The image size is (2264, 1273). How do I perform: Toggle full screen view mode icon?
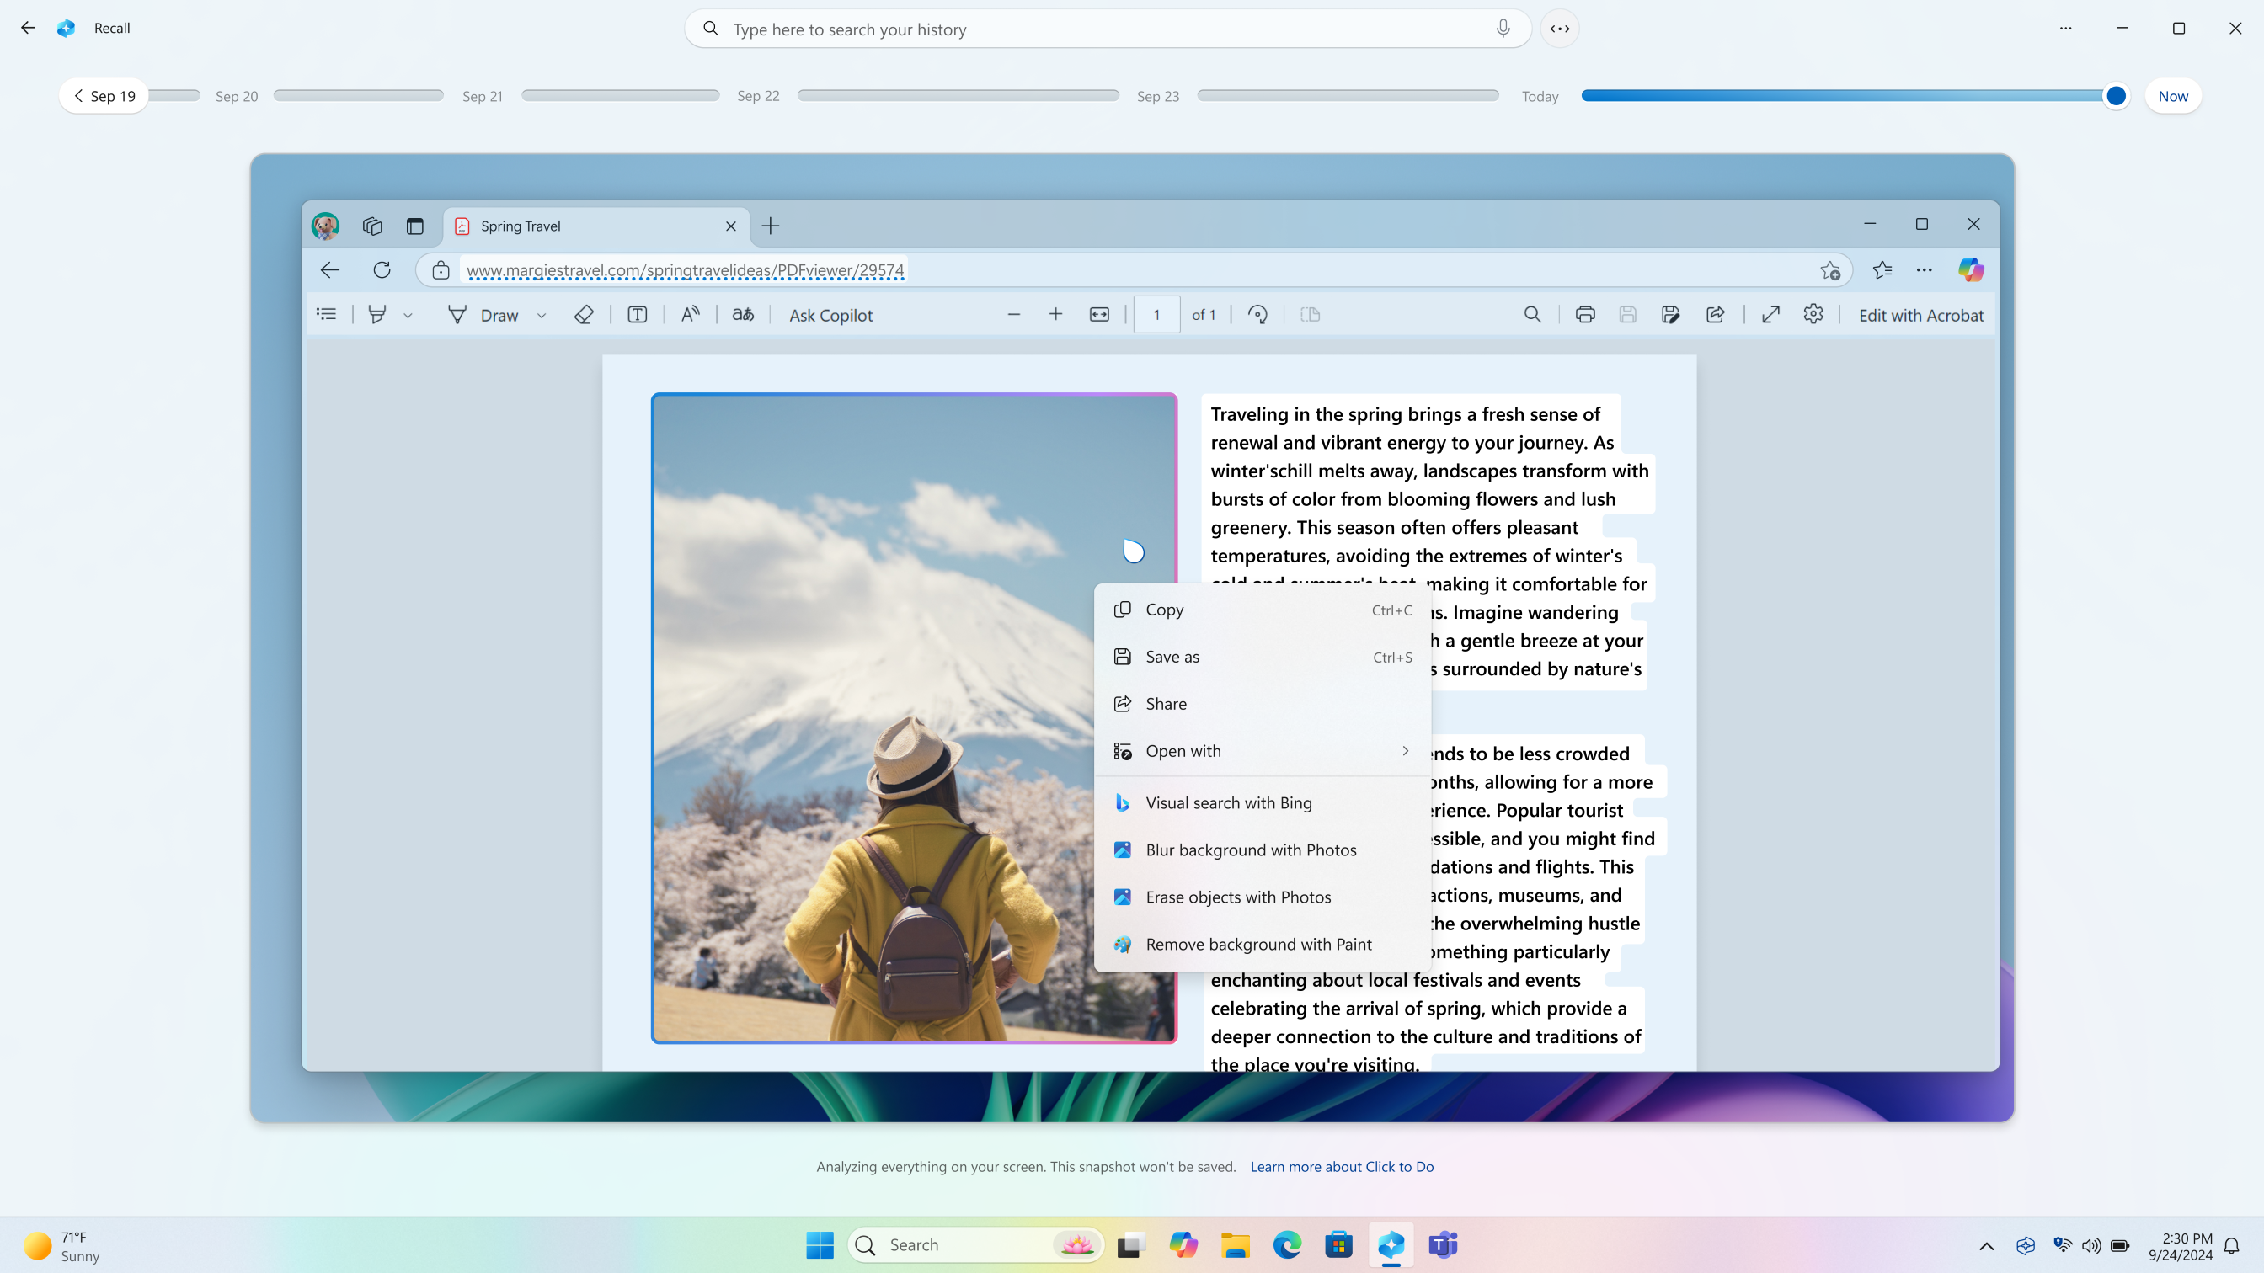click(1770, 314)
